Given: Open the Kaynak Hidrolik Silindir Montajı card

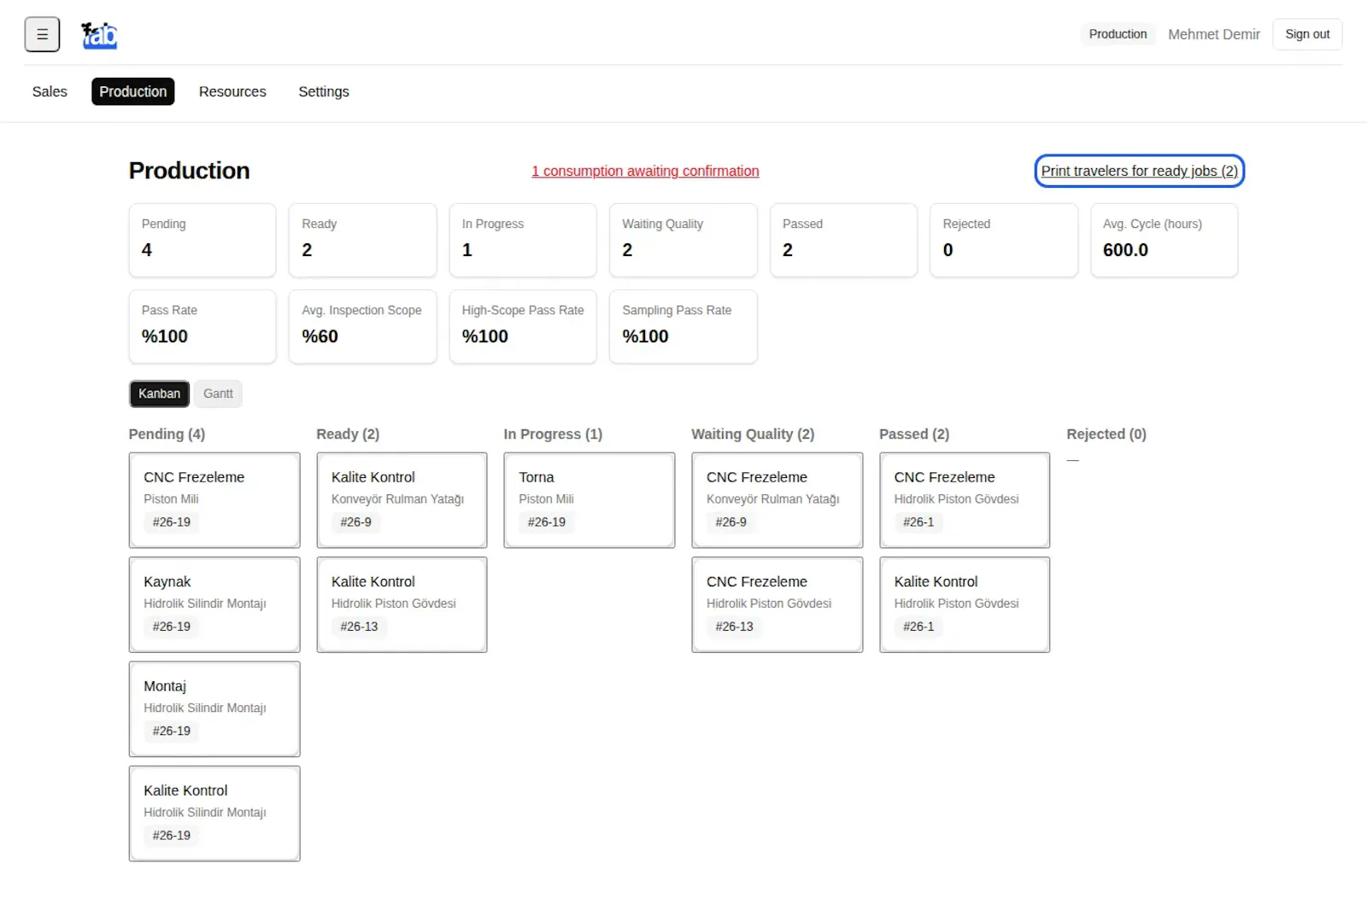Looking at the screenshot, I should click(214, 604).
